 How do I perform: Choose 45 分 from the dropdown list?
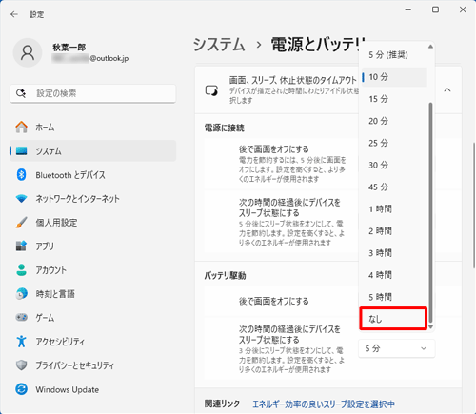click(x=394, y=187)
